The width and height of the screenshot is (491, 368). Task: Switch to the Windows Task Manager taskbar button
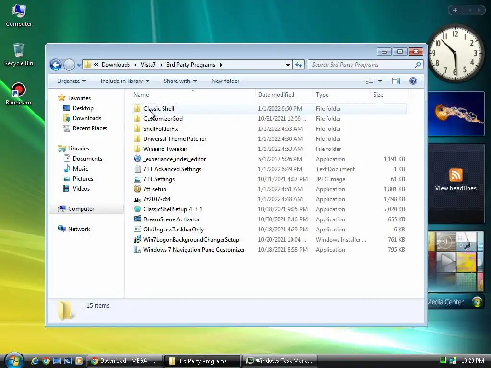point(280,361)
